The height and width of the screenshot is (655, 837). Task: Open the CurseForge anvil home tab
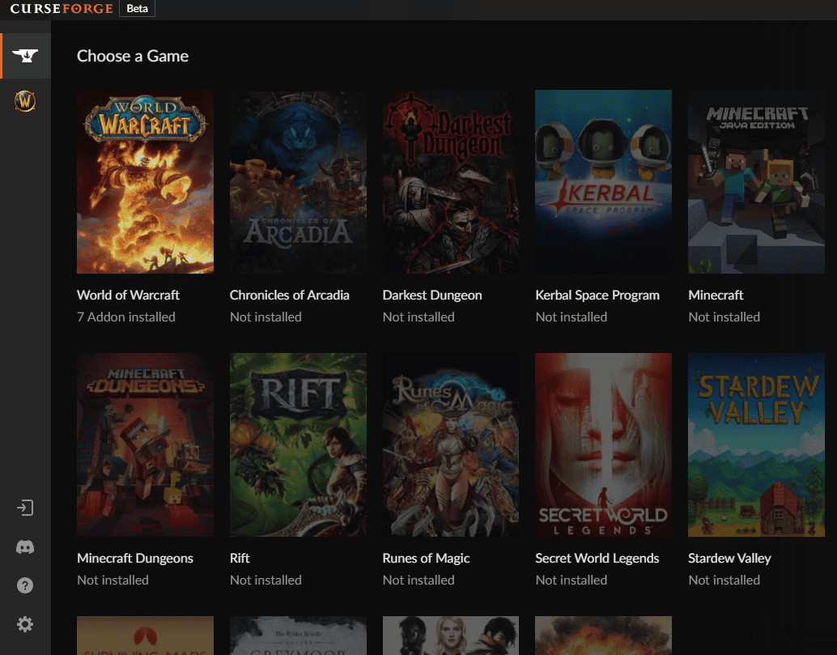tap(25, 56)
